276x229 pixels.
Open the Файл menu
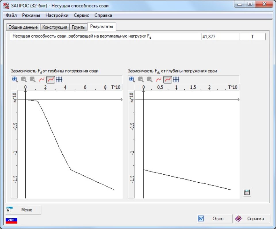11,15
